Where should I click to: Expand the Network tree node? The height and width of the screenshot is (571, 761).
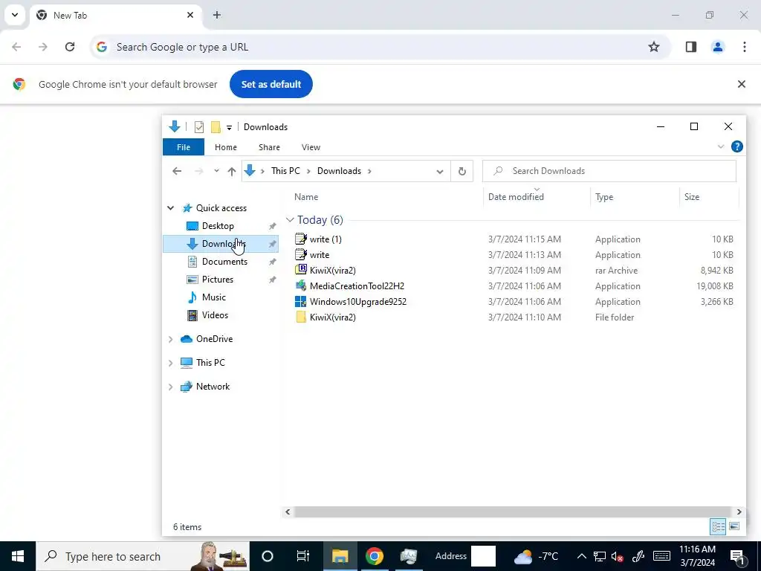tap(170, 387)
